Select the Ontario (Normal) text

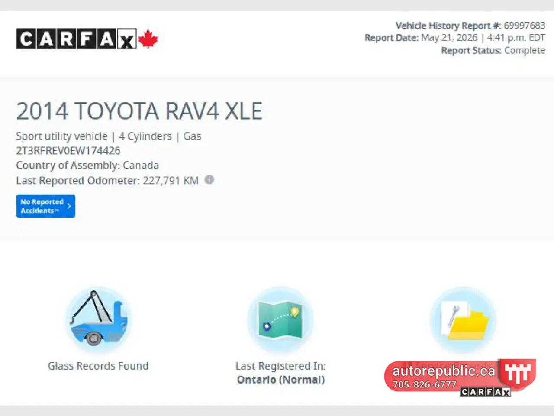tap(280, 380)
